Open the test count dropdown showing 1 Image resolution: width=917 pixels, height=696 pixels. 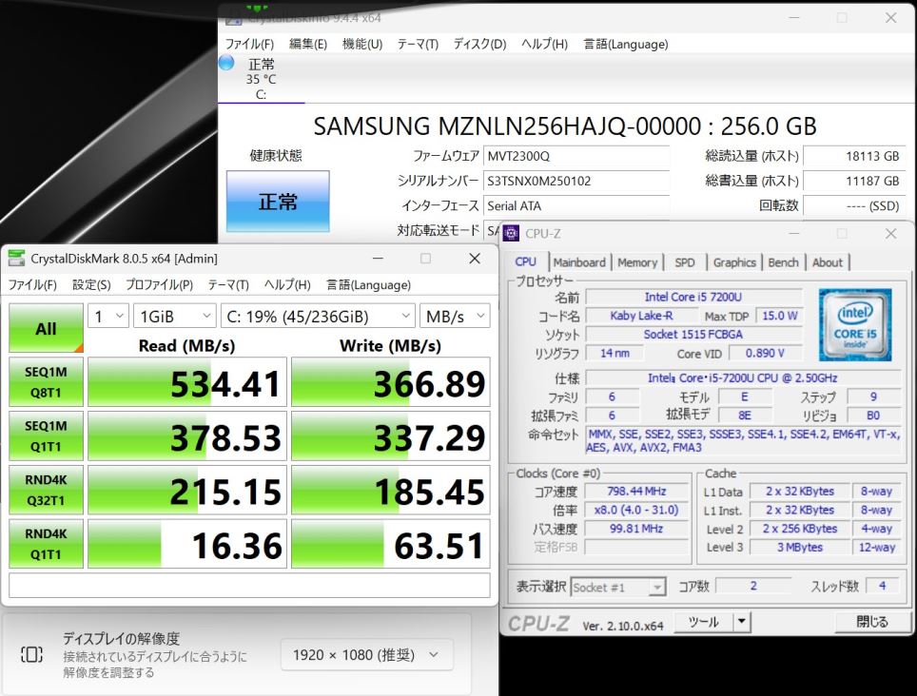[108, 317]
